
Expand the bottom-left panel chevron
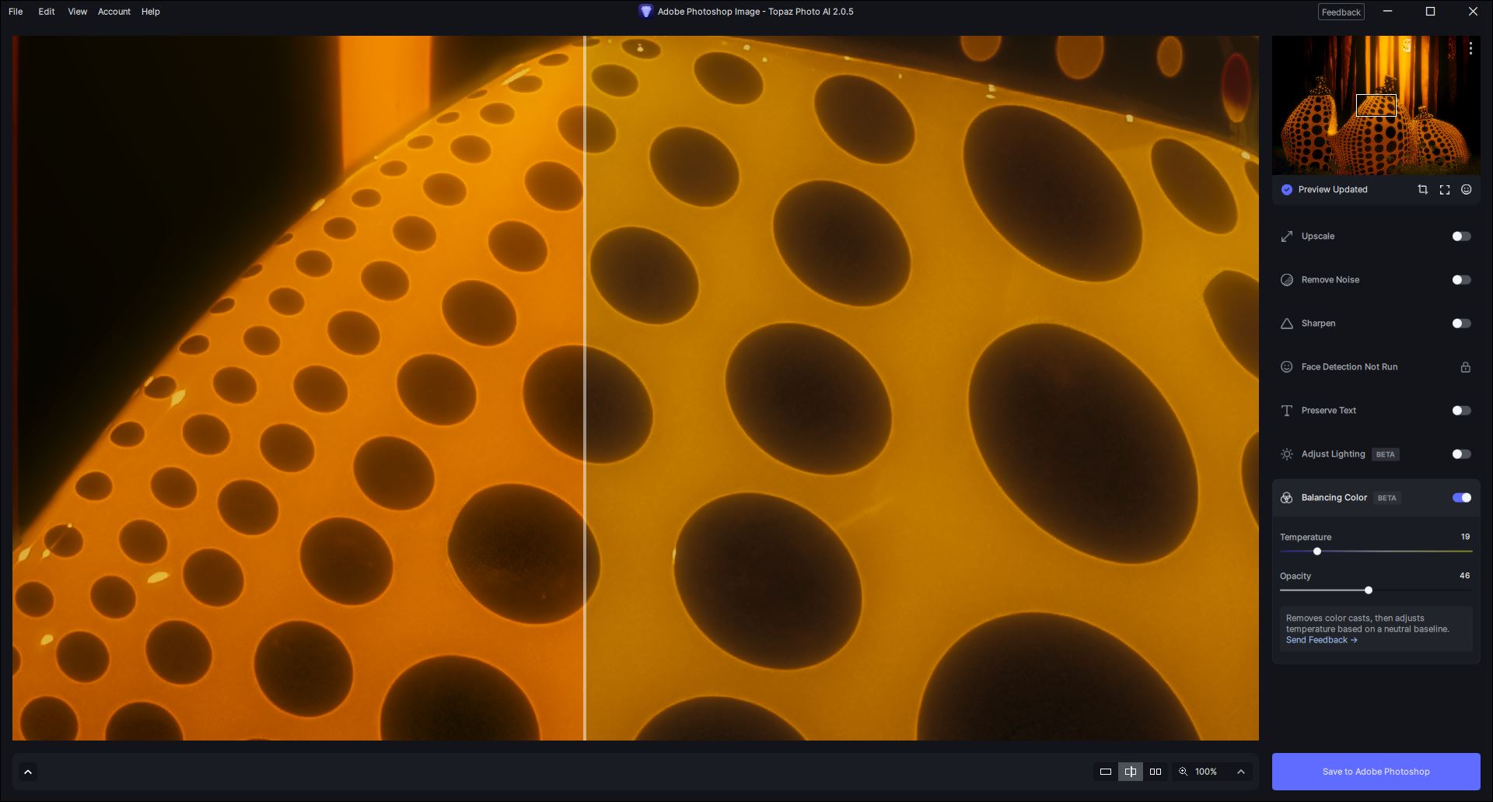[x=28, y=772]
